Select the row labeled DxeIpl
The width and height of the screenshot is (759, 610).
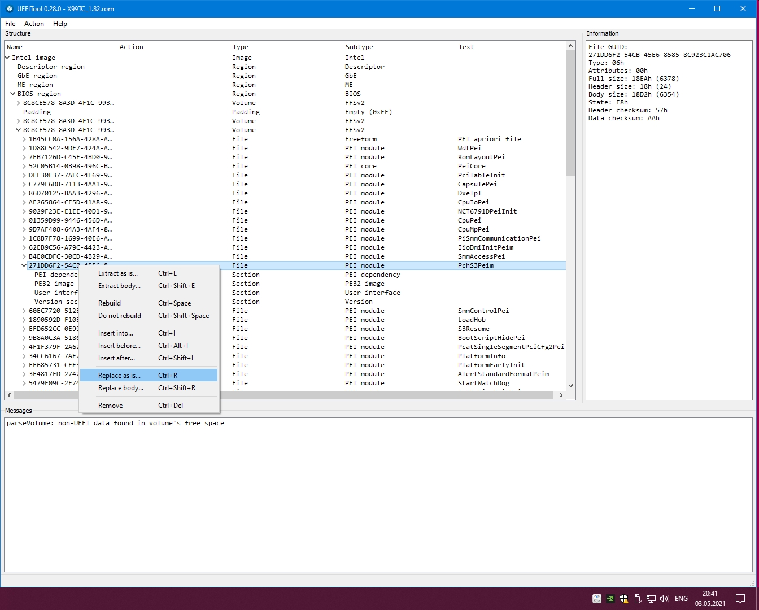click(x=285, y=193)
